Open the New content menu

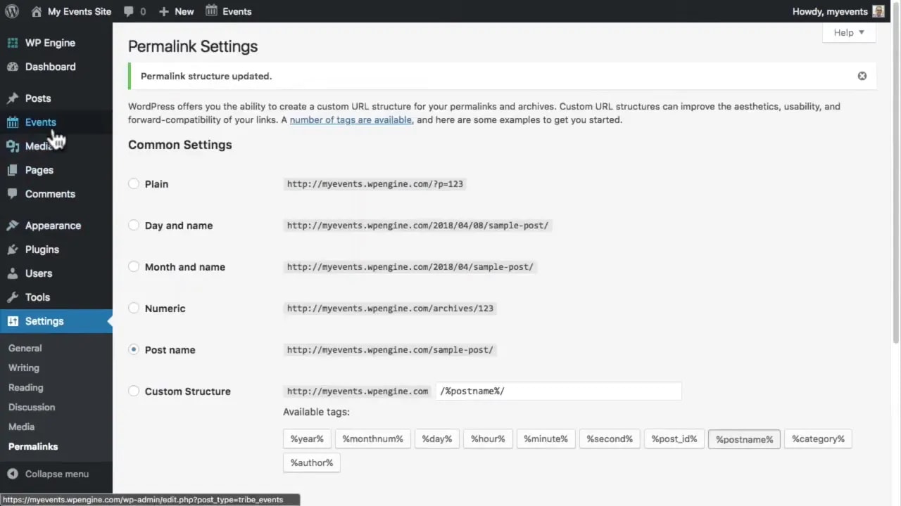(x=176, y=11)
